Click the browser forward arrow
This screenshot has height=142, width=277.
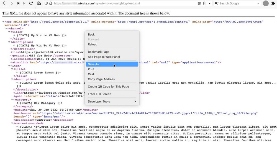[x=11, y=3]
